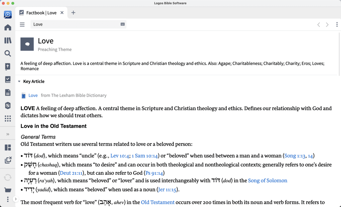Open the Home dashboard icon
This screenshot has width=341, height=207.
pos(8,27)
